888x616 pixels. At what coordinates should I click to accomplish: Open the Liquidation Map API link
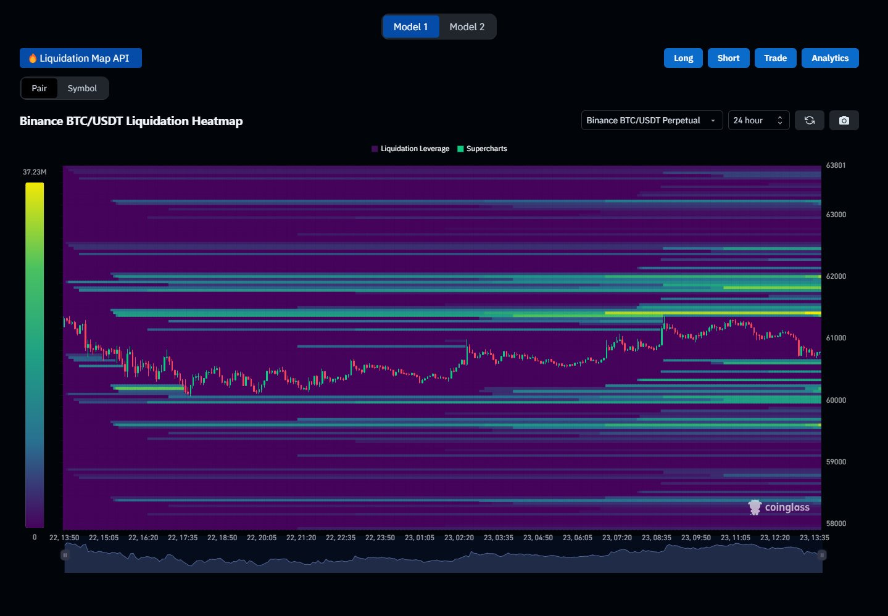click(81, 58)
